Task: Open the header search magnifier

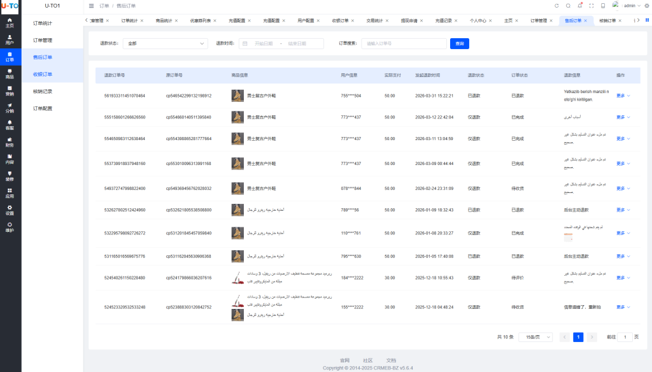Action: (x=568, y=6)
